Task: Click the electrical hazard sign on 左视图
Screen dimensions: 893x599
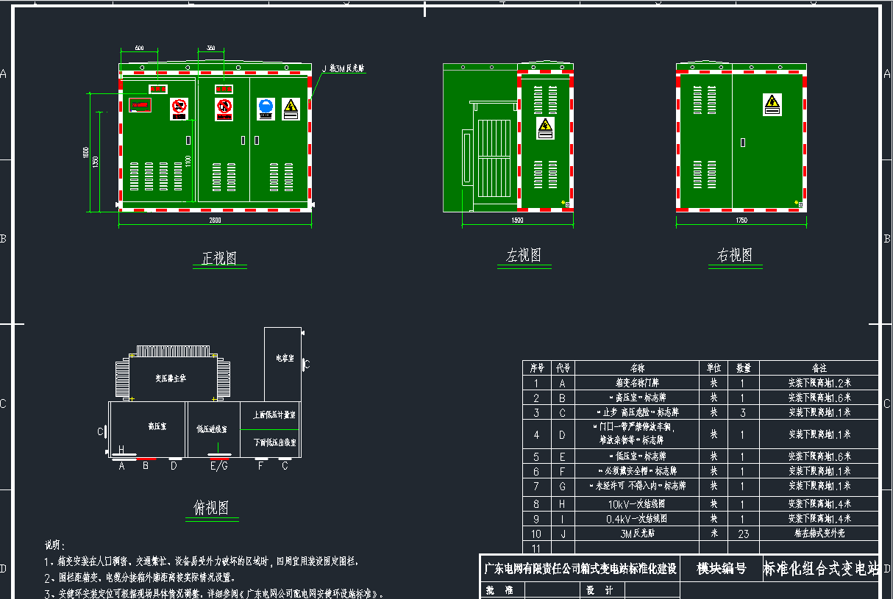Action: pyautogui.click(x=544, y=129)
